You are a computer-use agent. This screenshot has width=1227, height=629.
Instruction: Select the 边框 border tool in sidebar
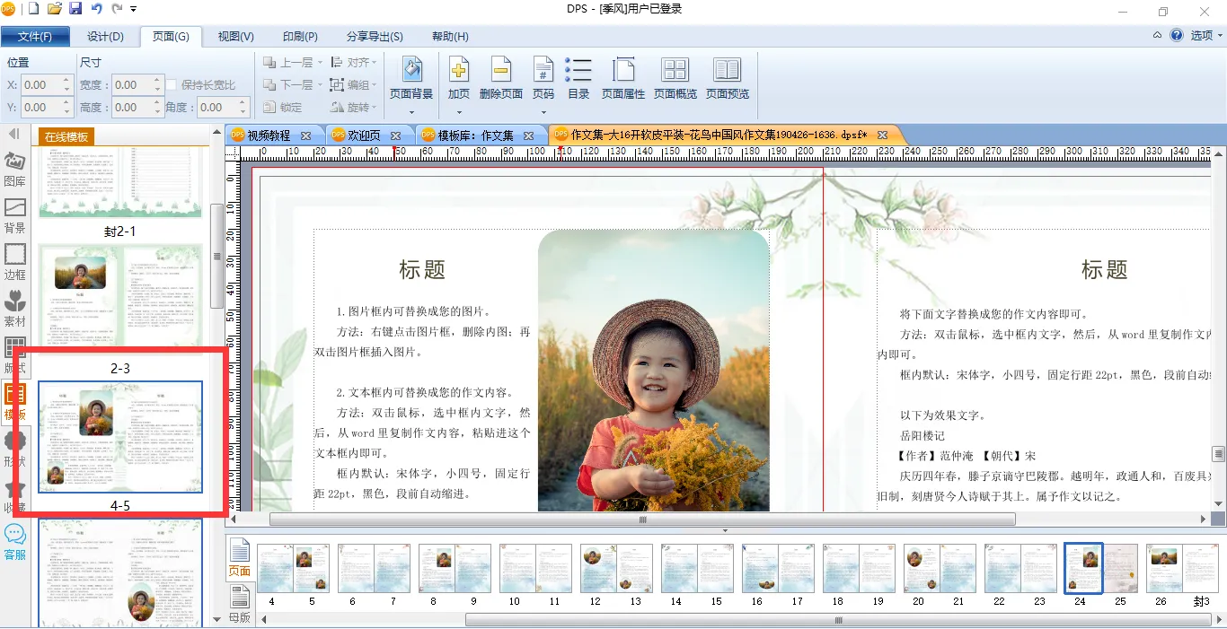click(x=15, y=262)
